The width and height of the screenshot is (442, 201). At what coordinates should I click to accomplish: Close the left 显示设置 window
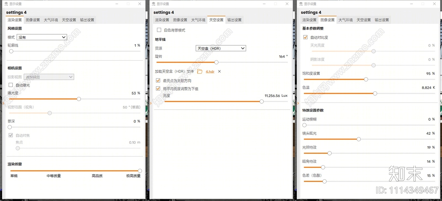pyautogui.click(x=140, y=4)
